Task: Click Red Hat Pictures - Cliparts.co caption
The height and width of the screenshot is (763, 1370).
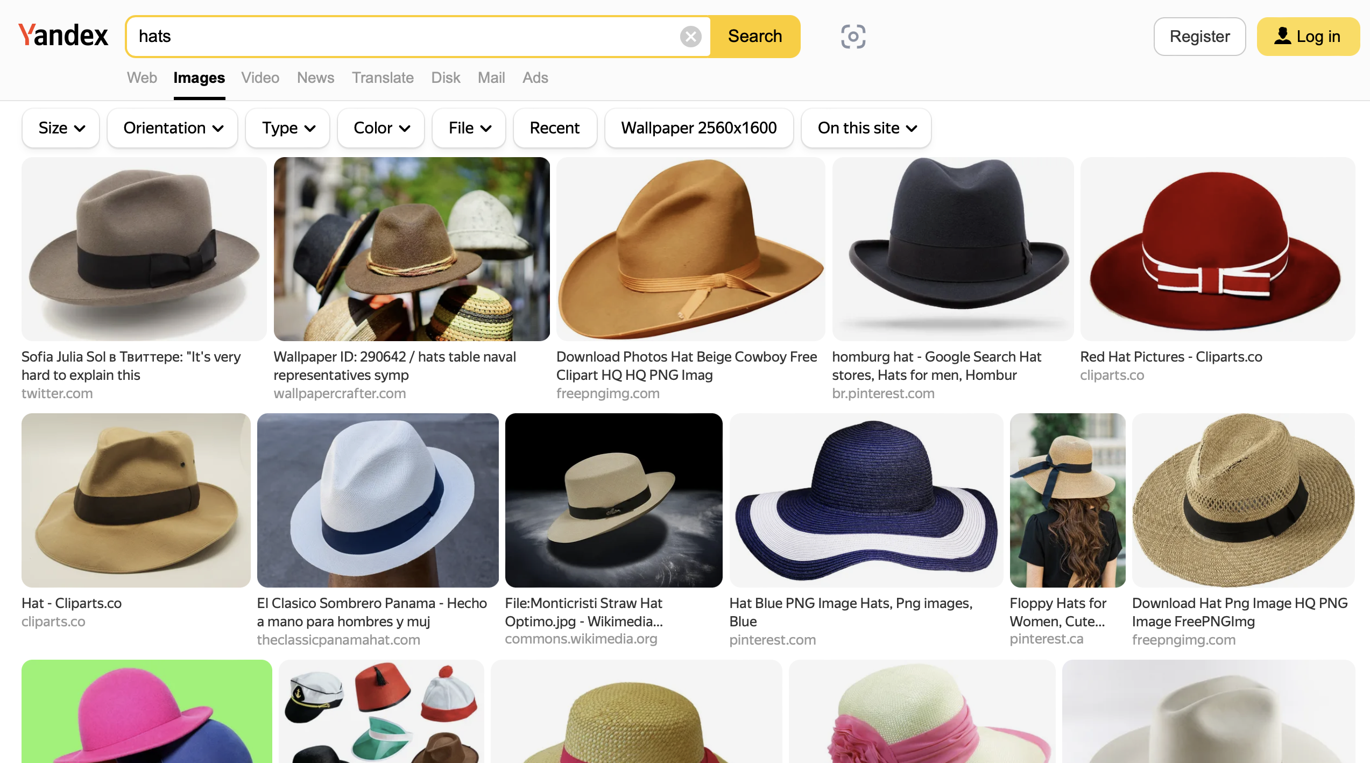Action: [x=1171, y=357]
